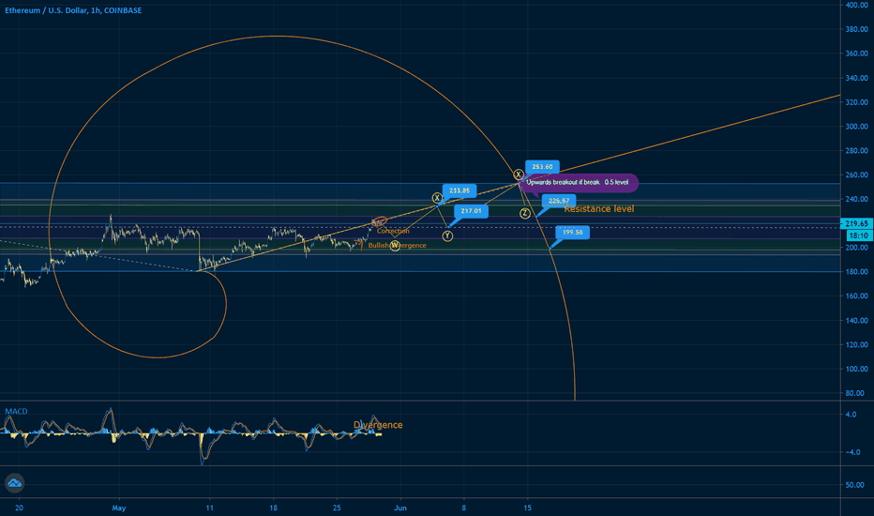Click the '15' date axis label
The height and width of the screenshot is (516, 874).
pyautogui.click(x=527, y=508)
